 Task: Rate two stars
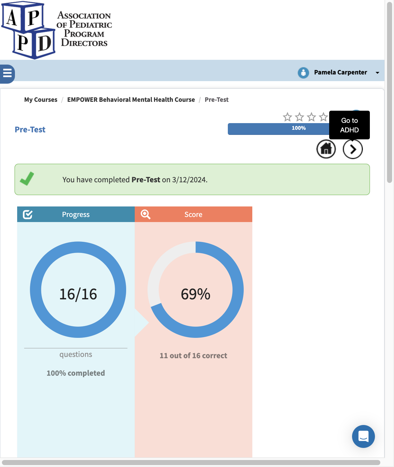[299, 117]
